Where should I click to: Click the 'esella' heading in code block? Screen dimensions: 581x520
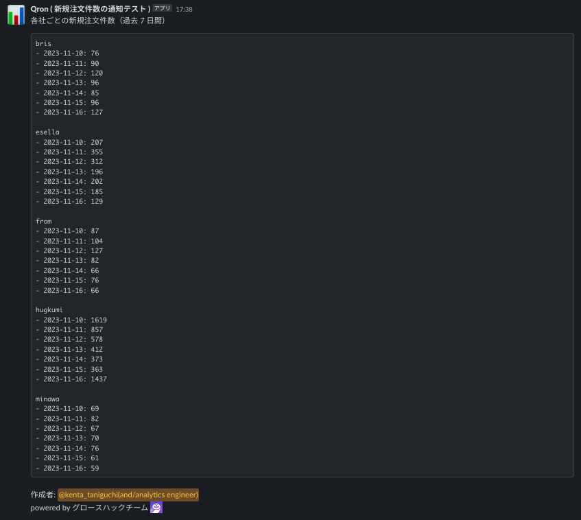point(47,132)
